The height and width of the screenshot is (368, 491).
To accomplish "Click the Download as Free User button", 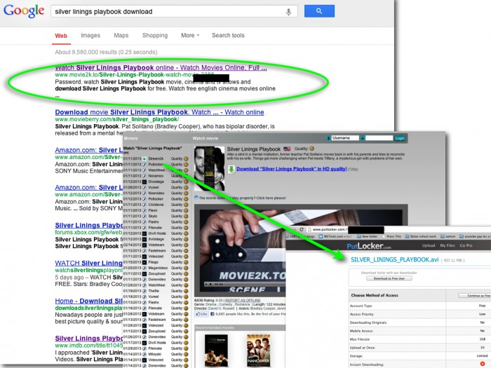I will point(389,278).
